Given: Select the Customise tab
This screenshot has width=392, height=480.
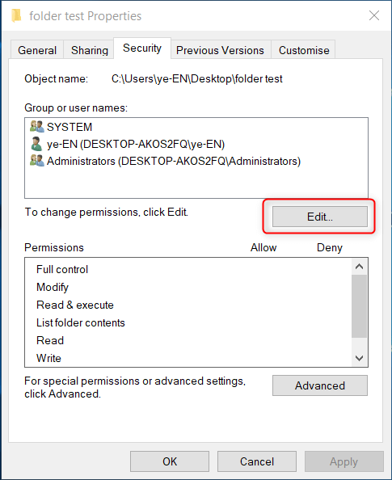Looking at the screenshot, I should pos(304,50).
